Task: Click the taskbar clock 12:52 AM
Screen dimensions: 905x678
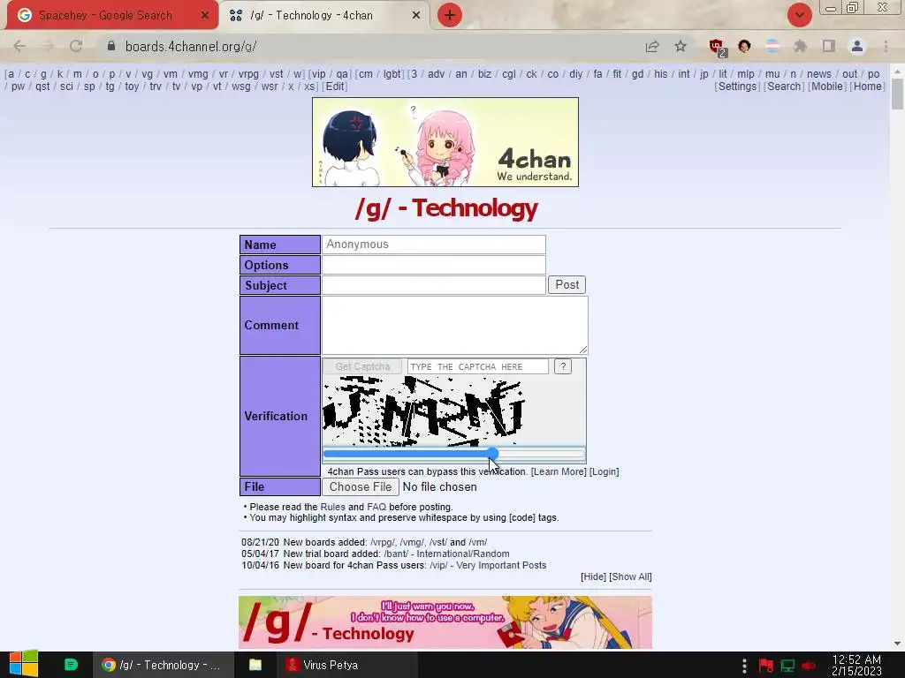Action: [856, 659]
